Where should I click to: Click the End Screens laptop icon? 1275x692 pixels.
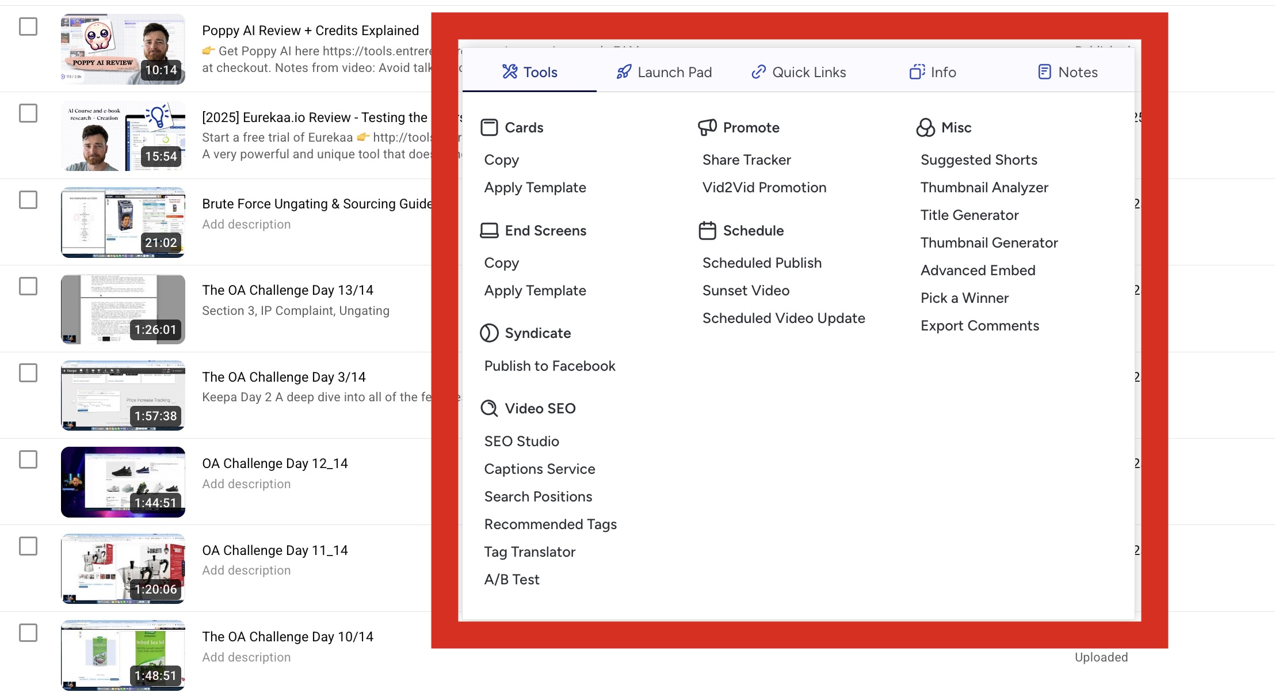coord(489,230)
